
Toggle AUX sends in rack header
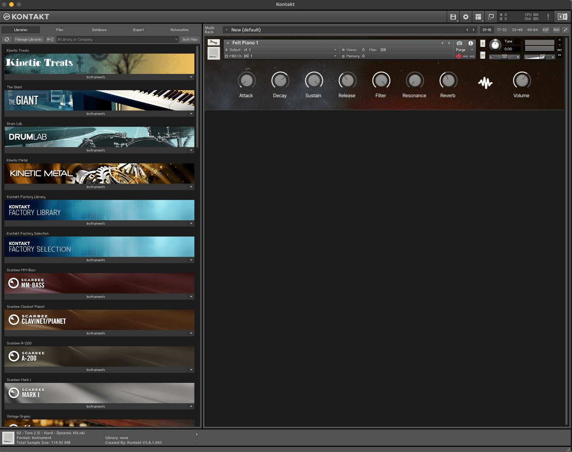pyautogui.click(x=556, y=30)
